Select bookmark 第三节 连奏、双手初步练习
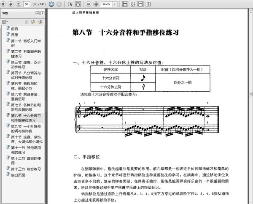253x204 pixels. [26, 65]
